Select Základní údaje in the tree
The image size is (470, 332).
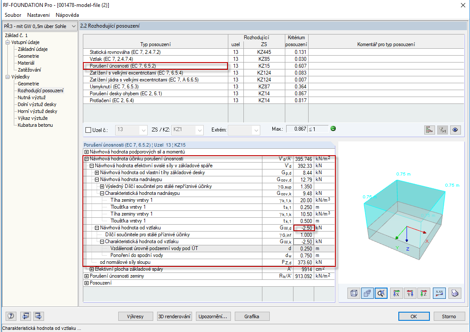[x=33, y=49]
